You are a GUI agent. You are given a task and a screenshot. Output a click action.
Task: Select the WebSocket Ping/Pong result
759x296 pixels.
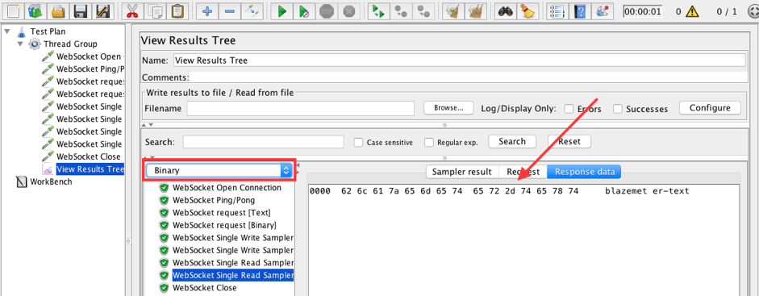(214, 200)
